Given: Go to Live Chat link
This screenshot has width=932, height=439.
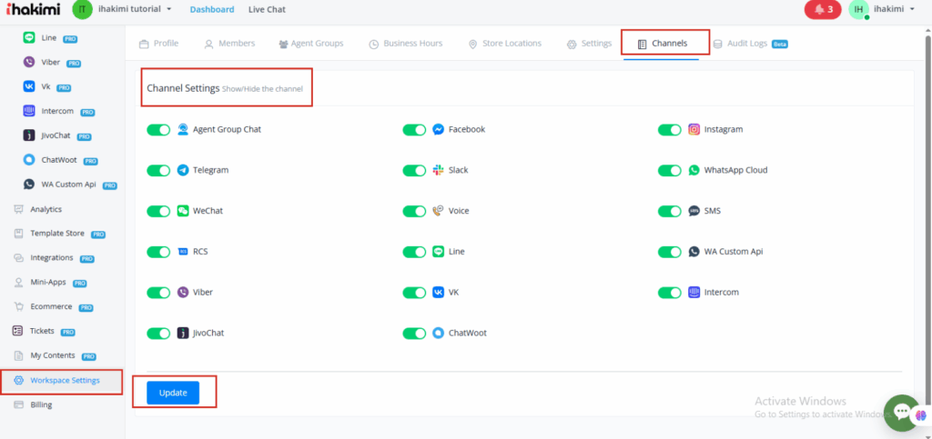Looking at the screenshot, I should click(x=268, y=9).
